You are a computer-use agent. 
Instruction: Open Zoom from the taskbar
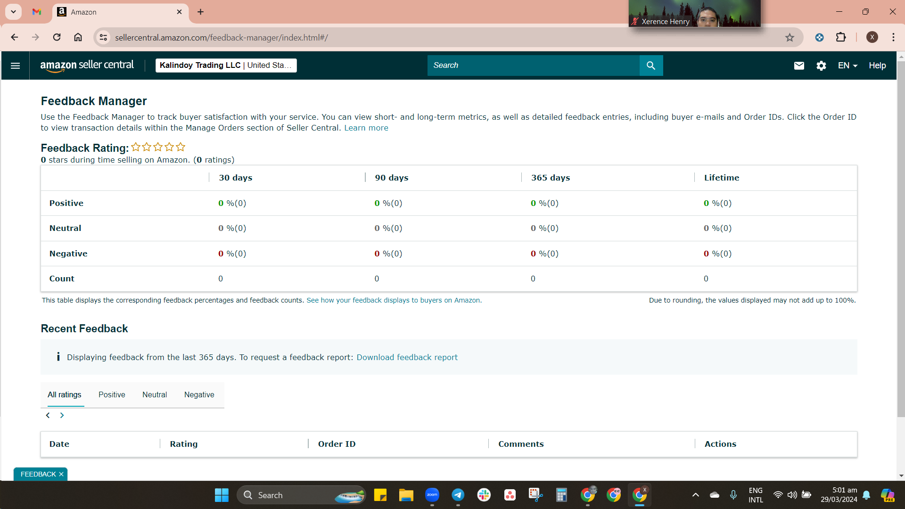[432, 495]
